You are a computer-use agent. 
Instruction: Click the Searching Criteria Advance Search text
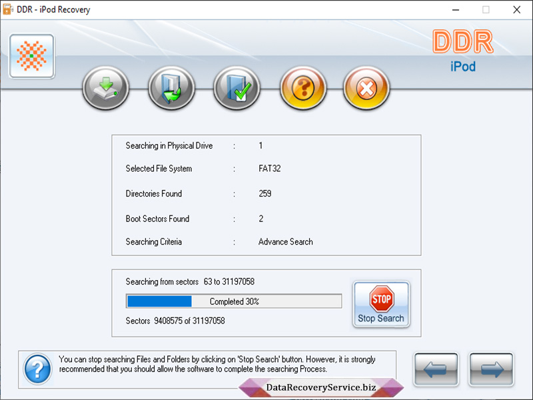[286, 241]
